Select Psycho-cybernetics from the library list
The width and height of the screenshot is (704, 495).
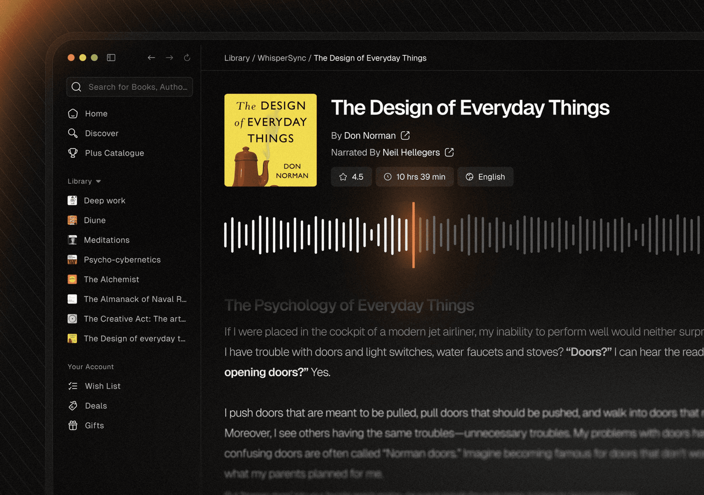[122, 260]
